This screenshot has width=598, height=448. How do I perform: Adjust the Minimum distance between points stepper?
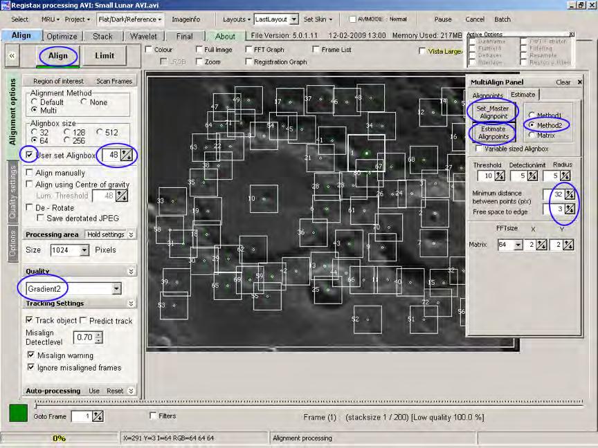coord(570,194)
